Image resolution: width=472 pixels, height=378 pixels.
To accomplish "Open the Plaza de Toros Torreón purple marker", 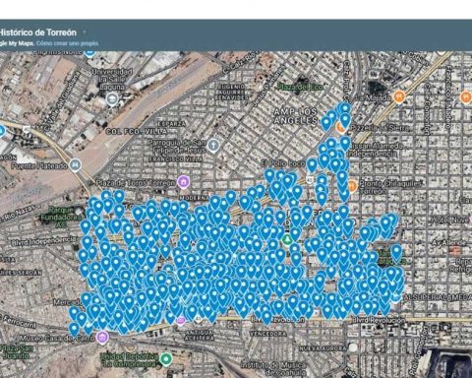I will (183, 182).
